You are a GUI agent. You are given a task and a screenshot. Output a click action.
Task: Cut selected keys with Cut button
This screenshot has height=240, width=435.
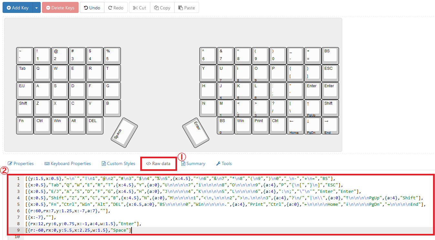(139, 8)
